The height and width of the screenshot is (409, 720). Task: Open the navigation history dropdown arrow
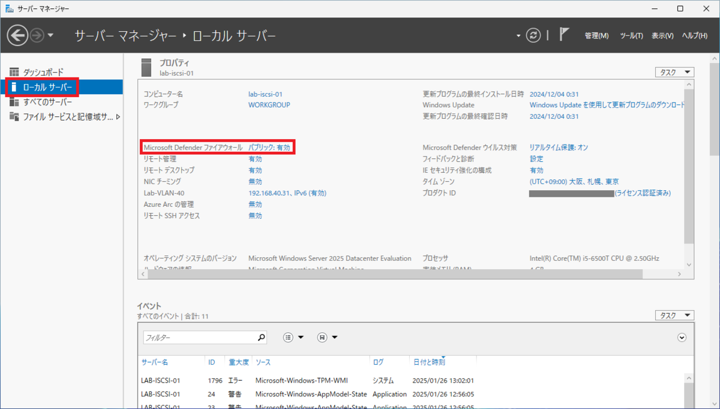(50, 36)
